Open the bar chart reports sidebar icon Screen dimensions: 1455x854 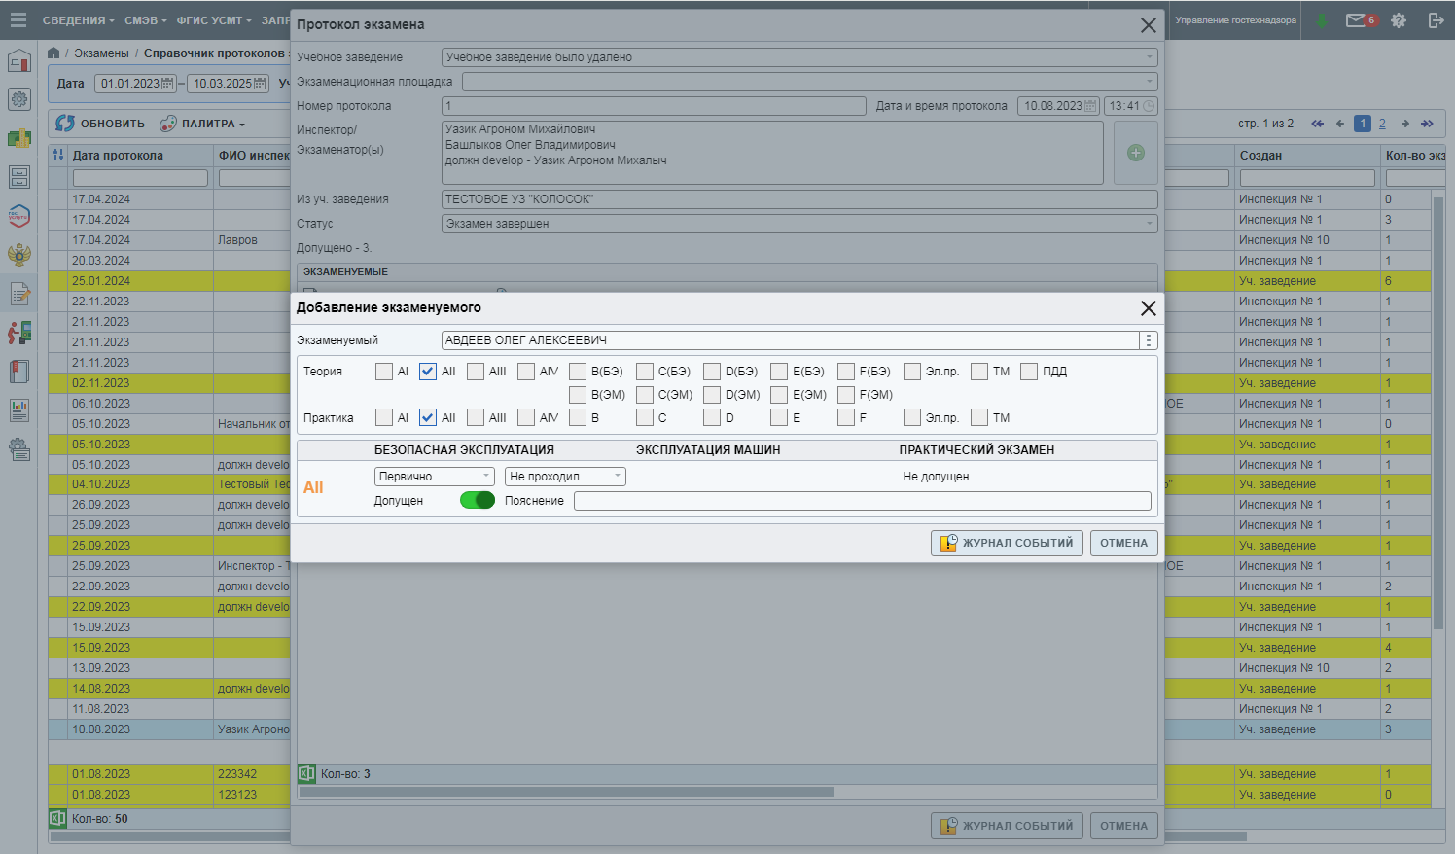click(19, 410)
